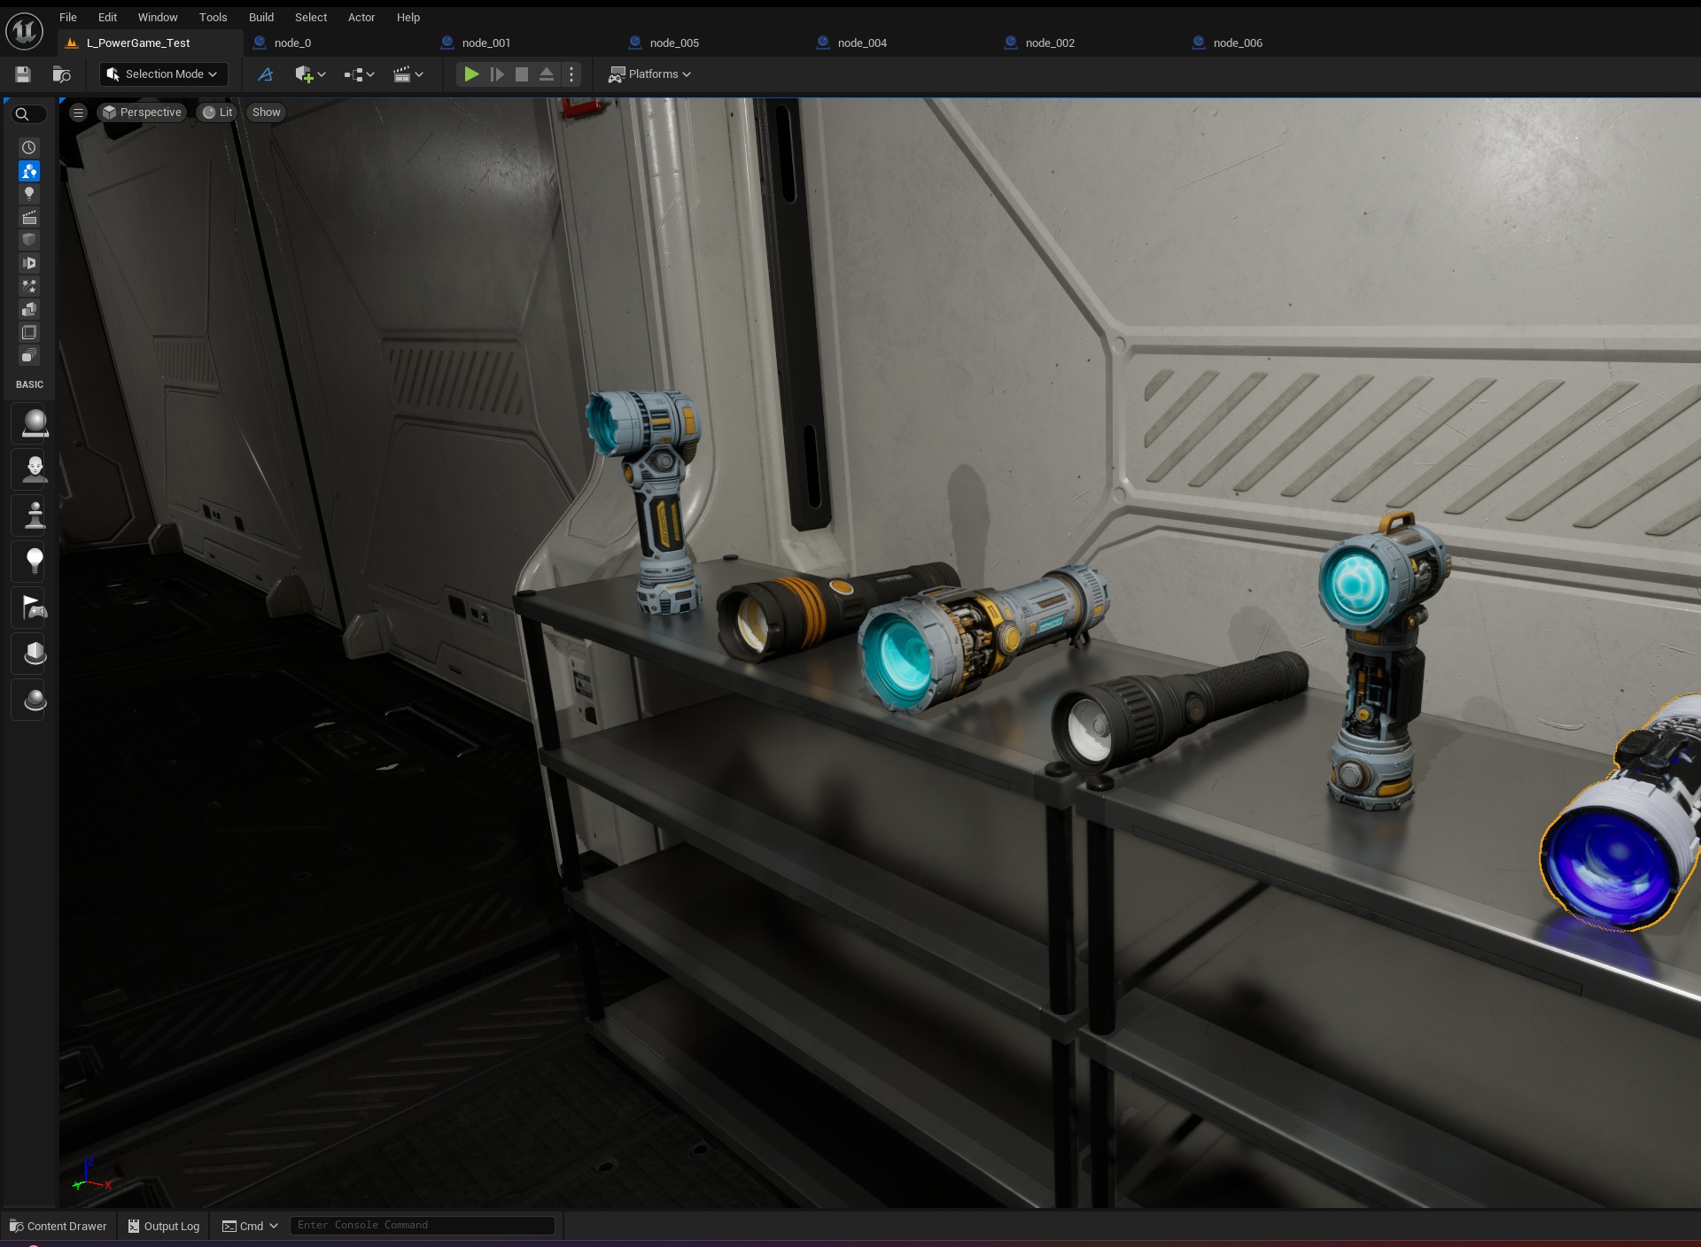The height and width of the screenshot is (1247, 1701).
Task: Select the Cinematic clapperboard category
Action: coord(29,217)
